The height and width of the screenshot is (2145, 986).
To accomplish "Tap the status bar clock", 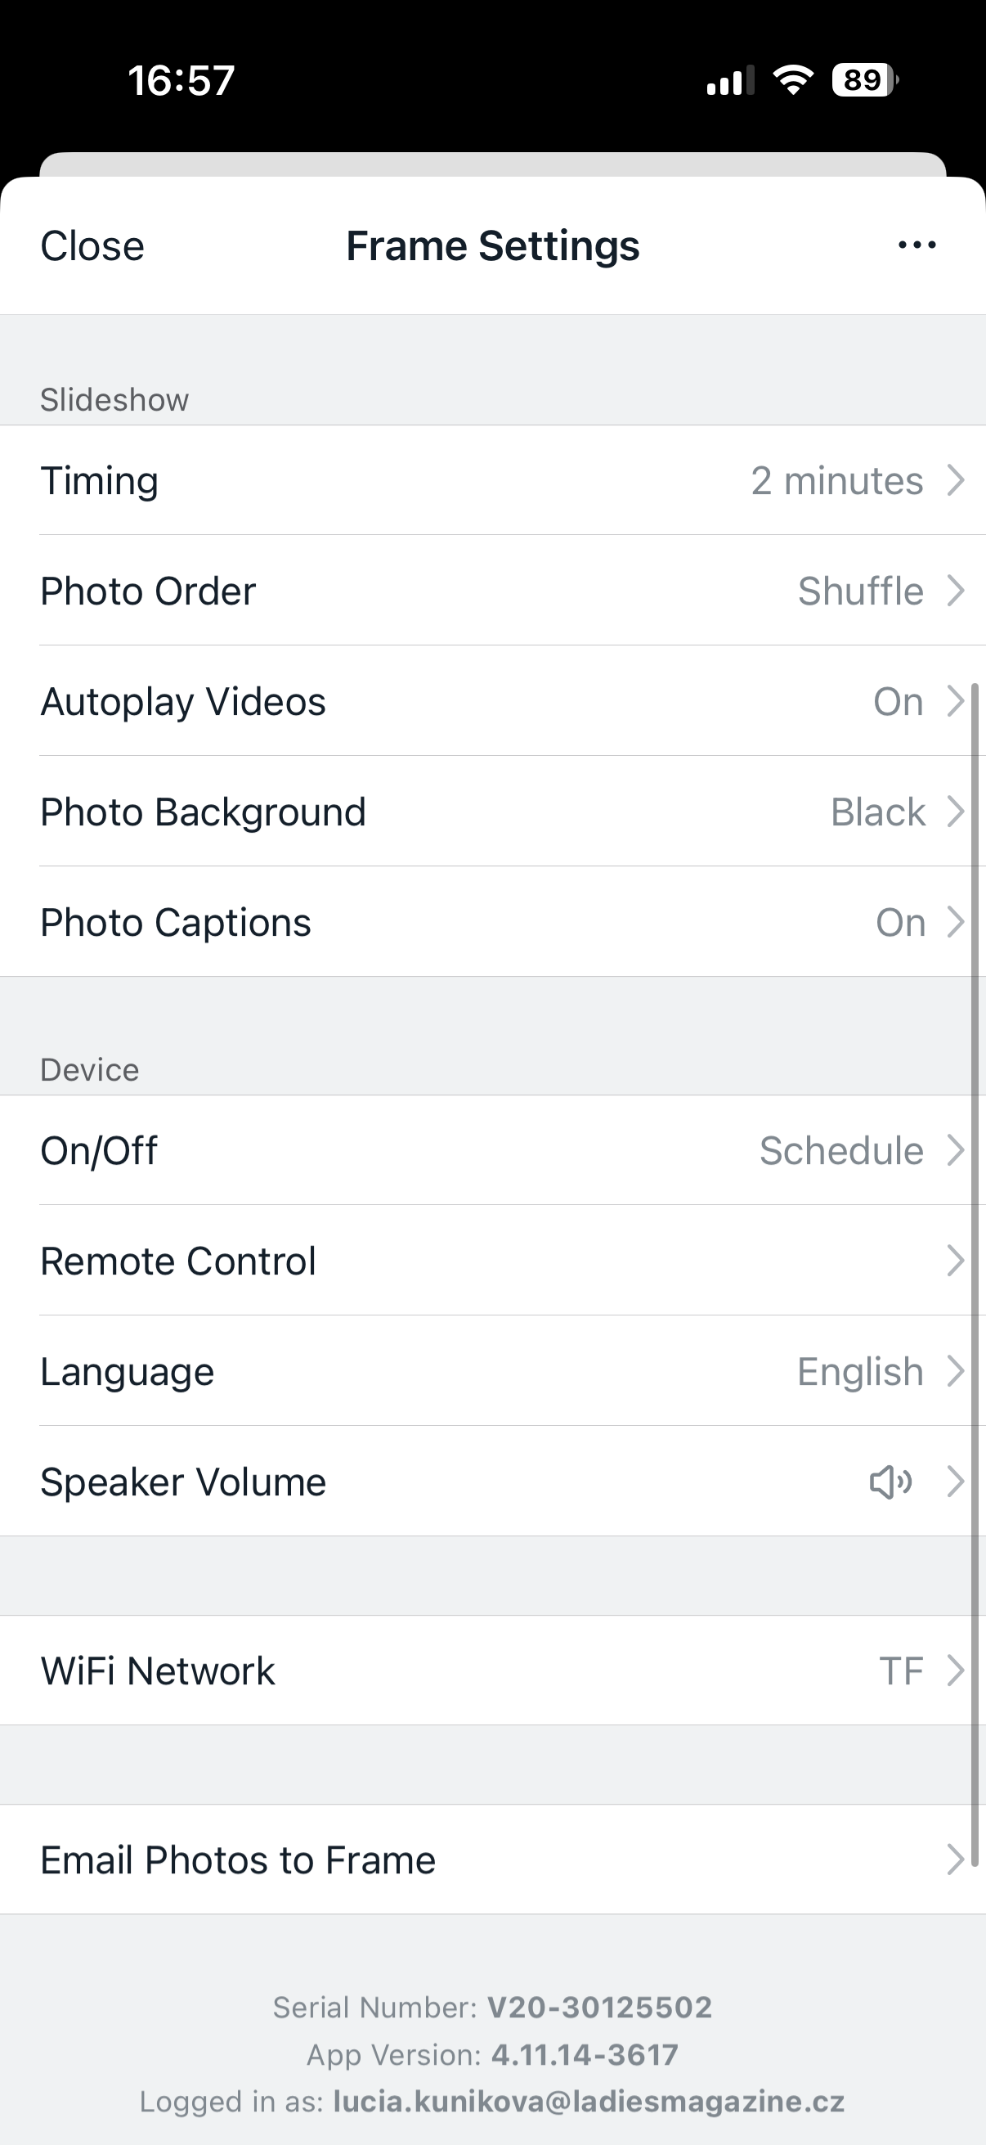I will click(x=181, y=81).
